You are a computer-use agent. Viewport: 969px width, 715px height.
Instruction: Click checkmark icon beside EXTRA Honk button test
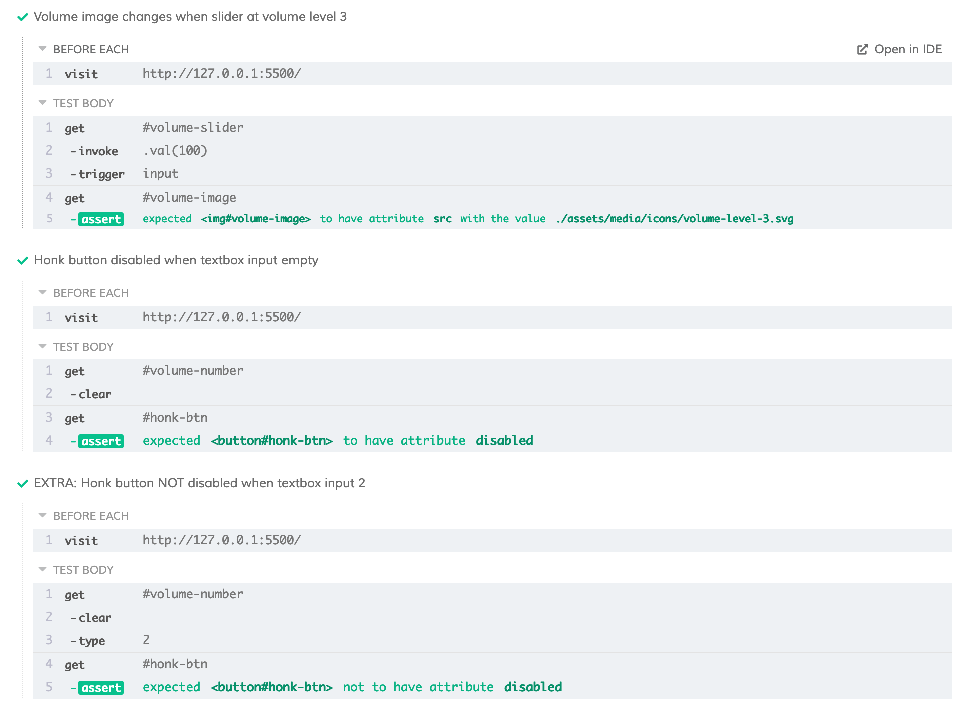click(23, 484)
